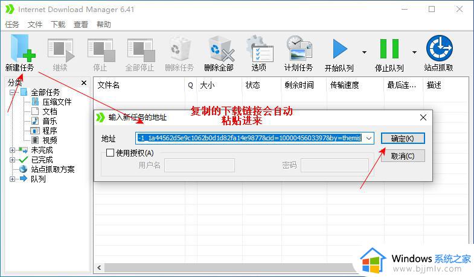Expand the 已完成 tree node
The height and width of the screenshot is (277, 474).
12,160
